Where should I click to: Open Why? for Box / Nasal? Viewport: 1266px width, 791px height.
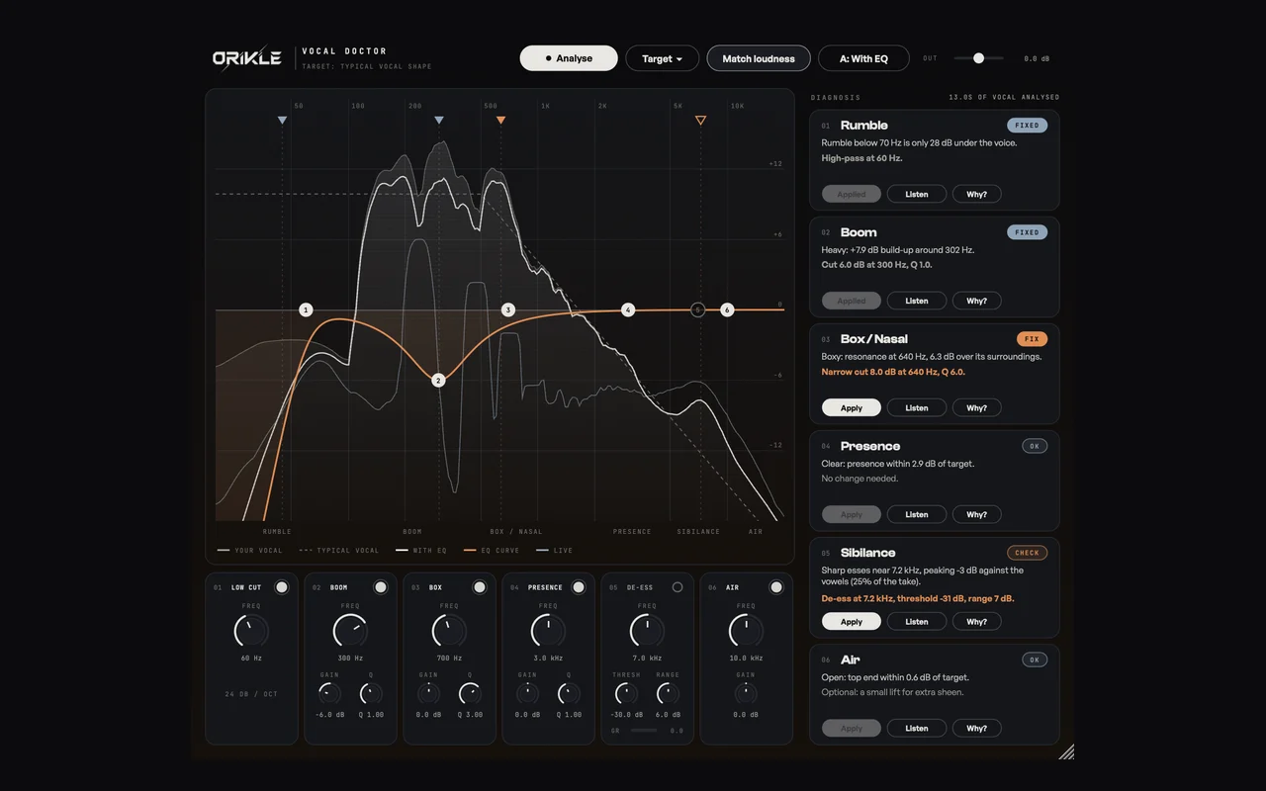tap(977, 407)
